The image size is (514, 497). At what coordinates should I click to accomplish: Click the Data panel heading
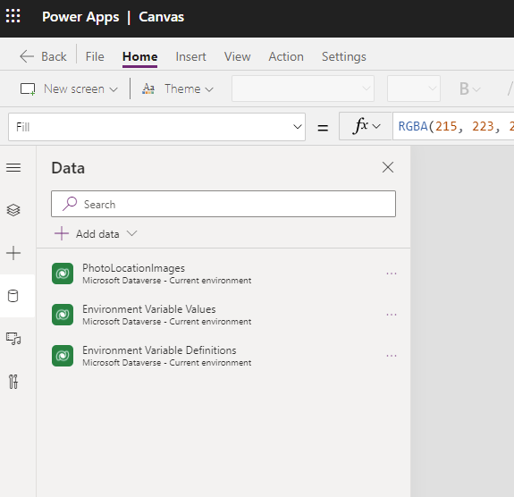[x=68, y=168]
